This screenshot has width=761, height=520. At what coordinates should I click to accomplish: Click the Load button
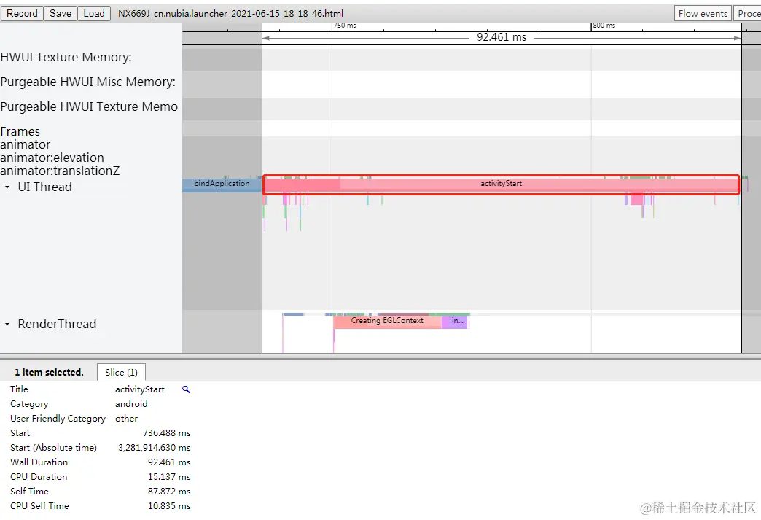(x=94, y=14)
